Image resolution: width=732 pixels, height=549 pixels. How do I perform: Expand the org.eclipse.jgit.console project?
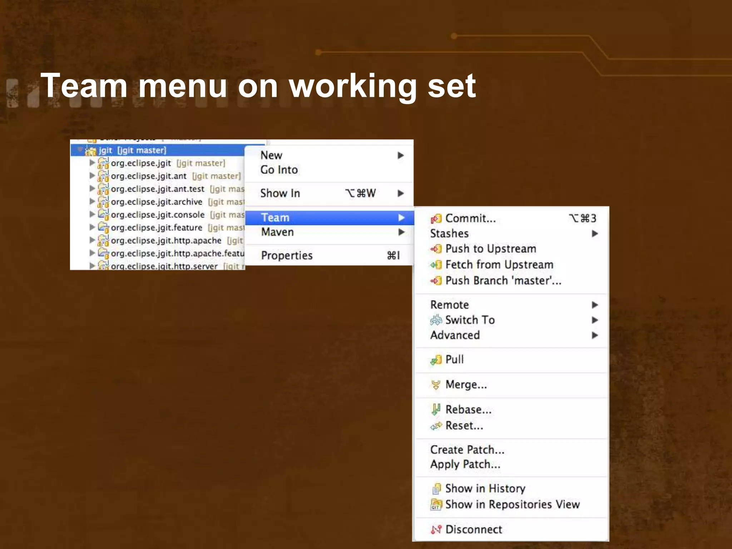click(92, 214)
